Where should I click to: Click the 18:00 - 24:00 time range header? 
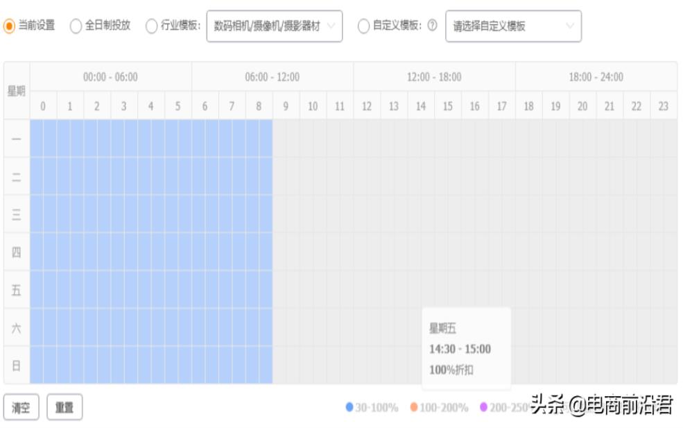click(x=596, y=77)
